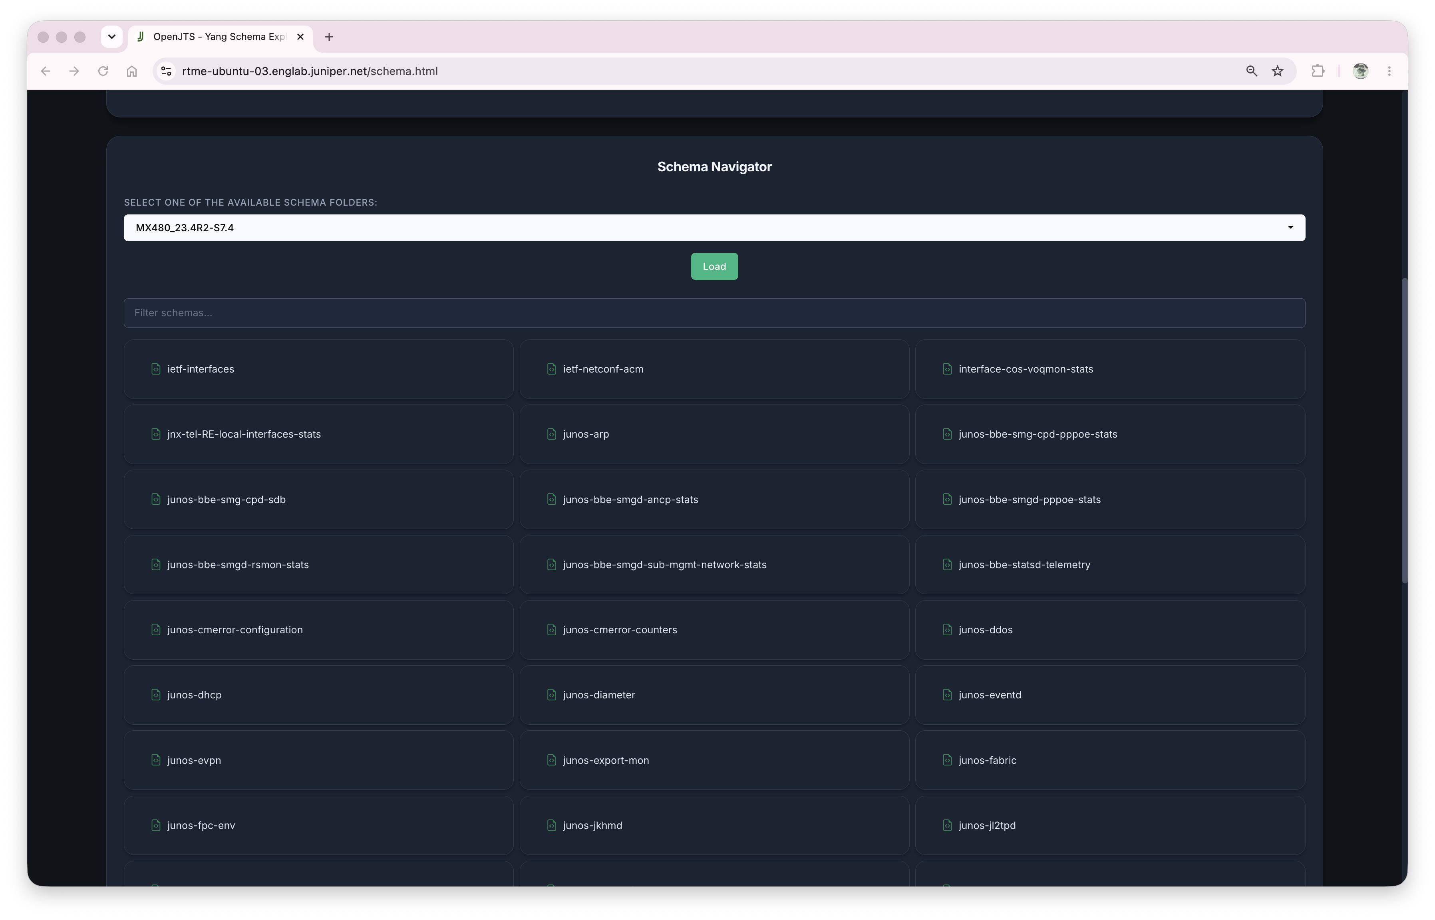This screenshot has height=920, width=1435.
Task: Open the ietf-interfaces schema
Action: coord(318,369)
